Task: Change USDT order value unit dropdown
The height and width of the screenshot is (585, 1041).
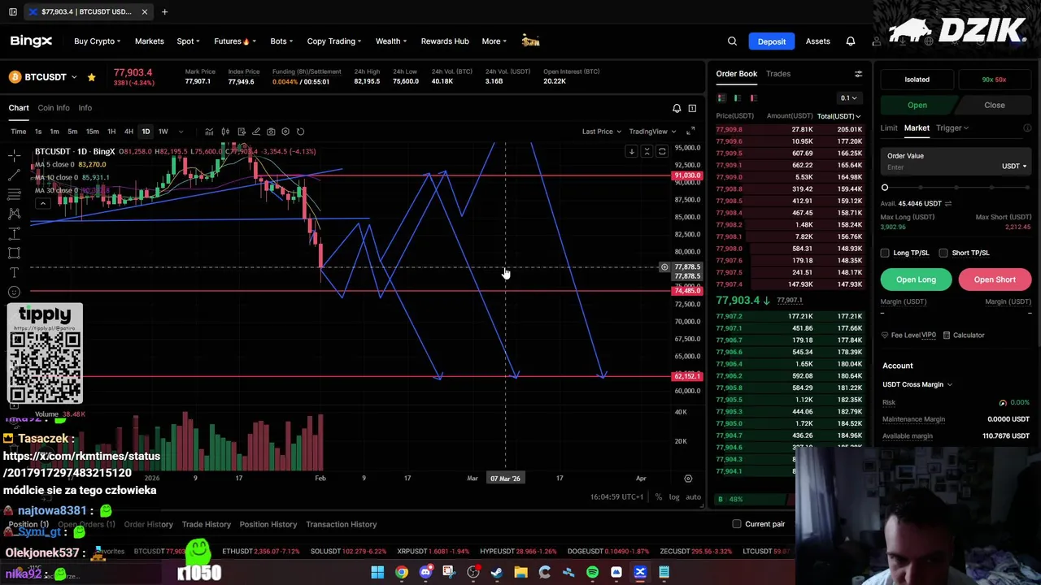Action: [1013, 167]
